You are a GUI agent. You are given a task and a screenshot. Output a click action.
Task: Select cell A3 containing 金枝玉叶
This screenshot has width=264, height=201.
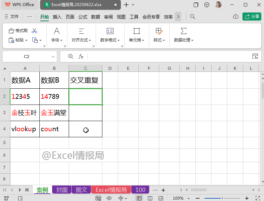tap(25, 113)
